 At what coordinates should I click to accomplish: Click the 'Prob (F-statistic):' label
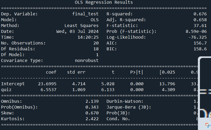click(131, 32)
